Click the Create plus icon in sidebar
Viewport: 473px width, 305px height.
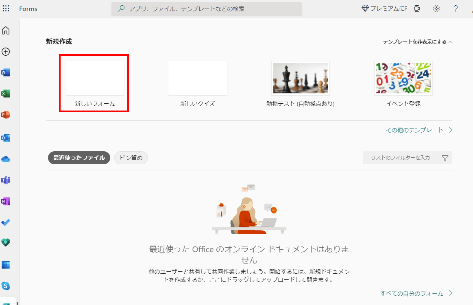pyautogui.click(x=6, y=52)
